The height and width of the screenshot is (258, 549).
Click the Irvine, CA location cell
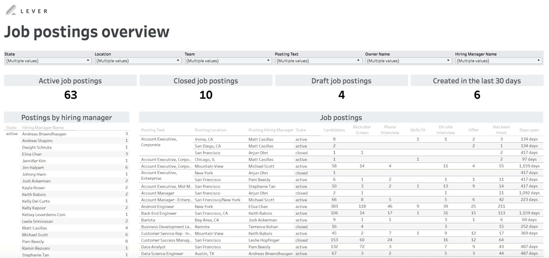coord(204,139)
